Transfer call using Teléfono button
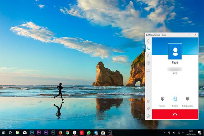 click(x=175, y=99)
